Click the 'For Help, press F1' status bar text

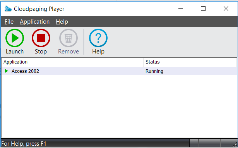(24, 144)
